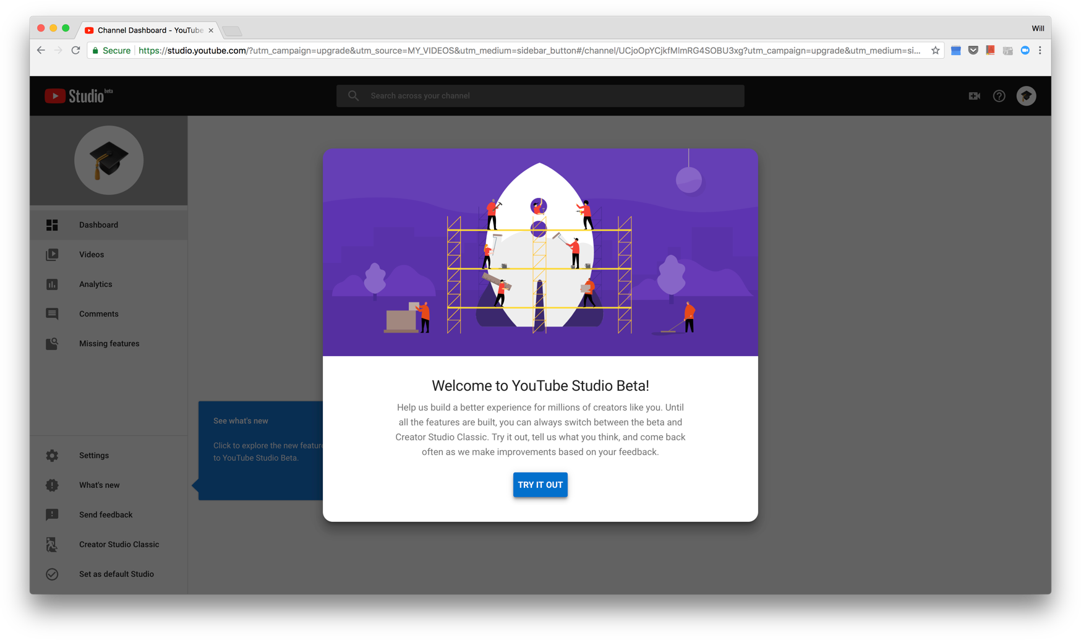Click the Missing features icon
The image size is (1081, 640).
coord(52,344)
